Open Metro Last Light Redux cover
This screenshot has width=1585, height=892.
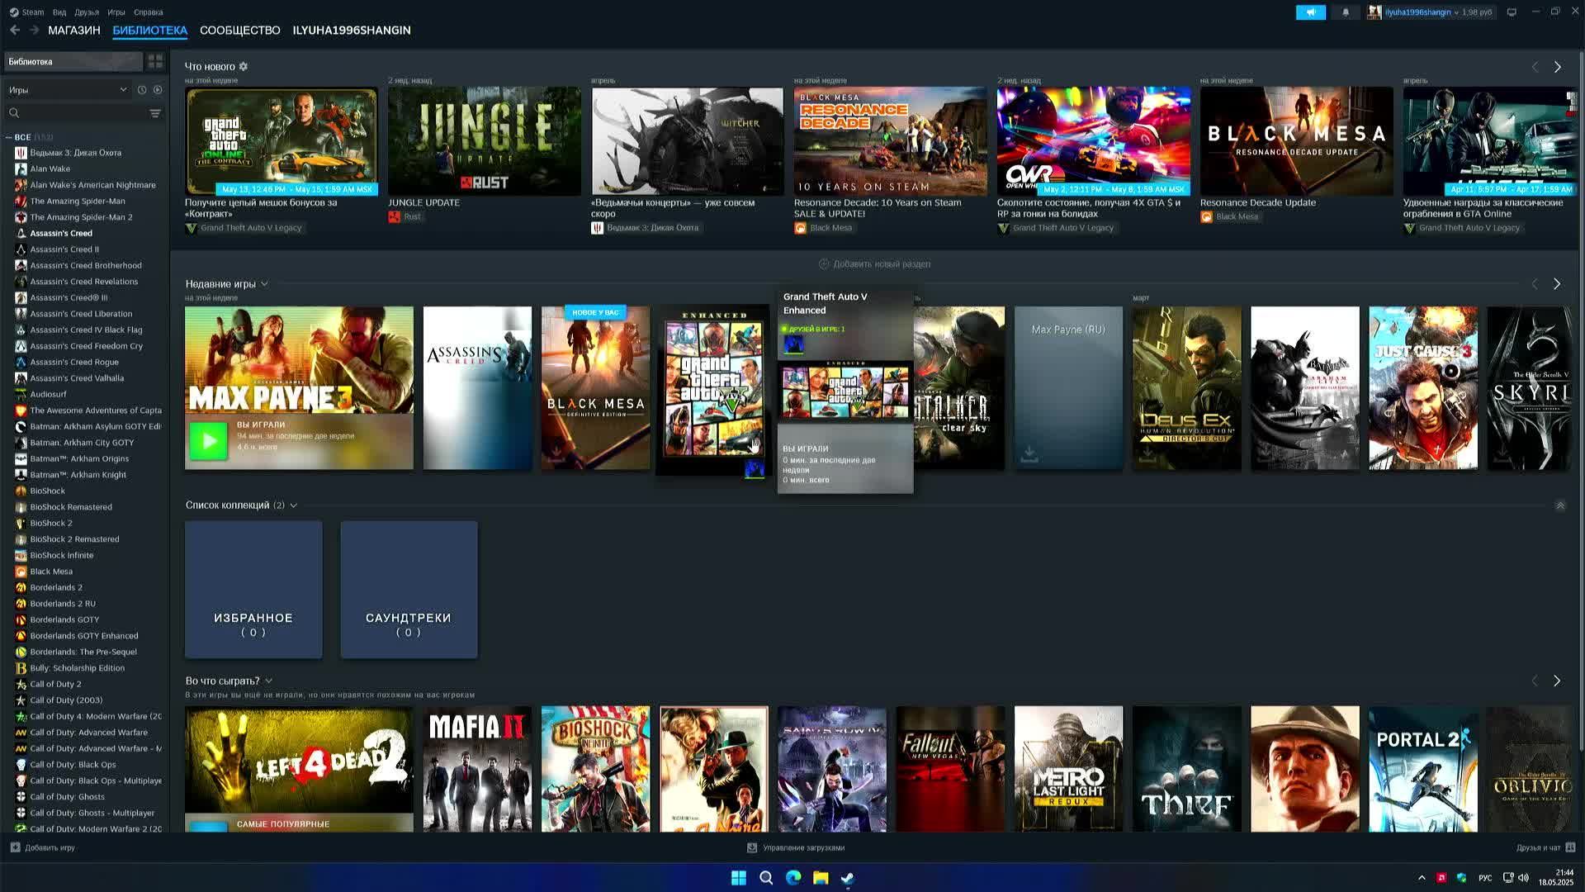[x=1068, y=769]
